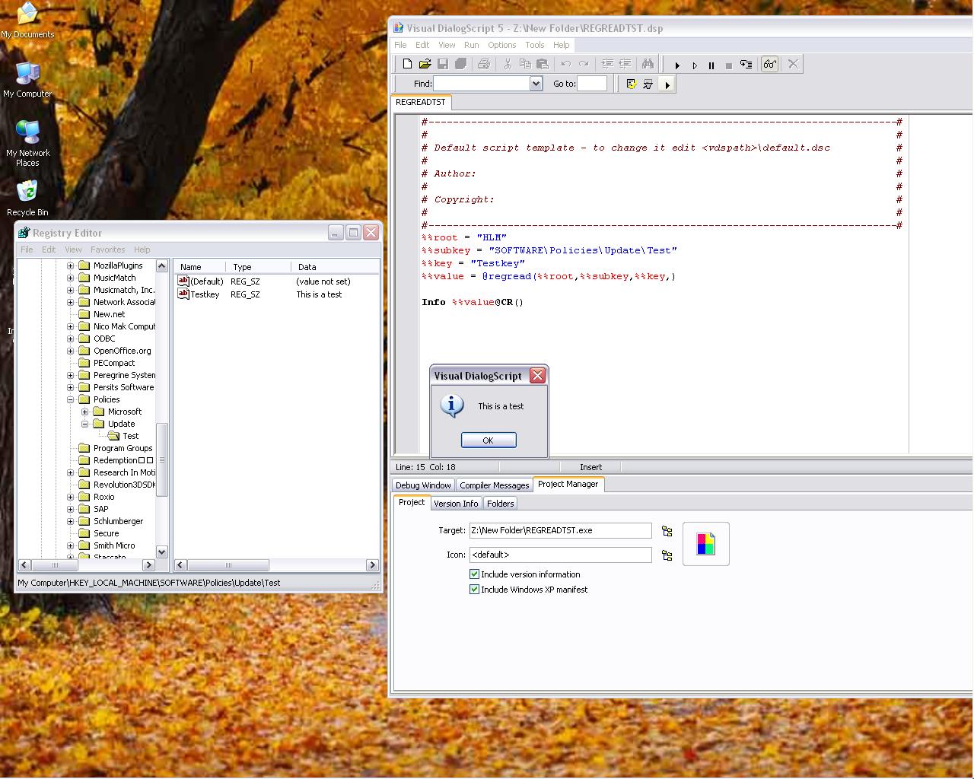The width and height of the screenshot is (974, 779).
Task: Click the Target path field
Action: (x=561, y=531)
